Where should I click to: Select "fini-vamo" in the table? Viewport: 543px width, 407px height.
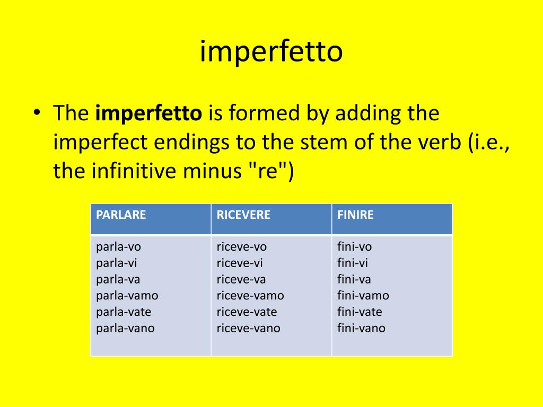tap(363, 296)
